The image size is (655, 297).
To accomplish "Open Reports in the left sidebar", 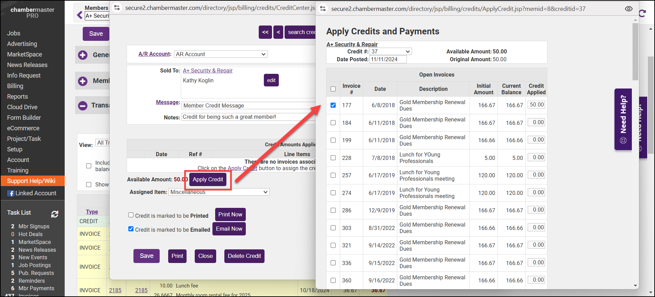I will pos(17,97).
